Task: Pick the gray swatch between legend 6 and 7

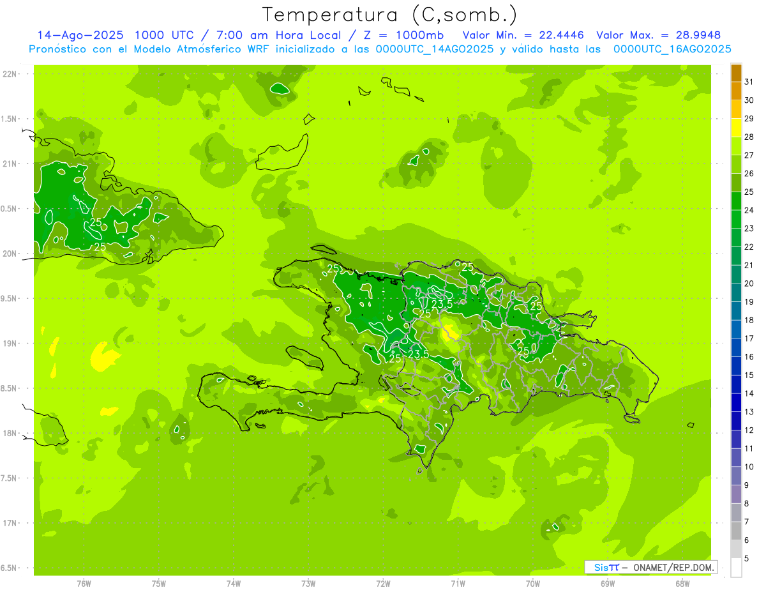Action: click(x=736, y=531)
